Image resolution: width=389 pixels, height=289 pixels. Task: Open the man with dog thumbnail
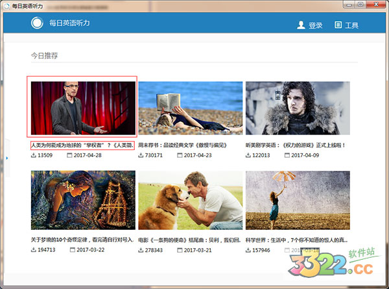(191, 200)
